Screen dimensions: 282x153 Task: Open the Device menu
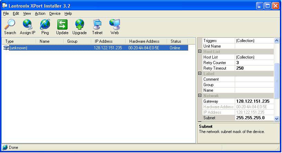click(x=55, y=14)
